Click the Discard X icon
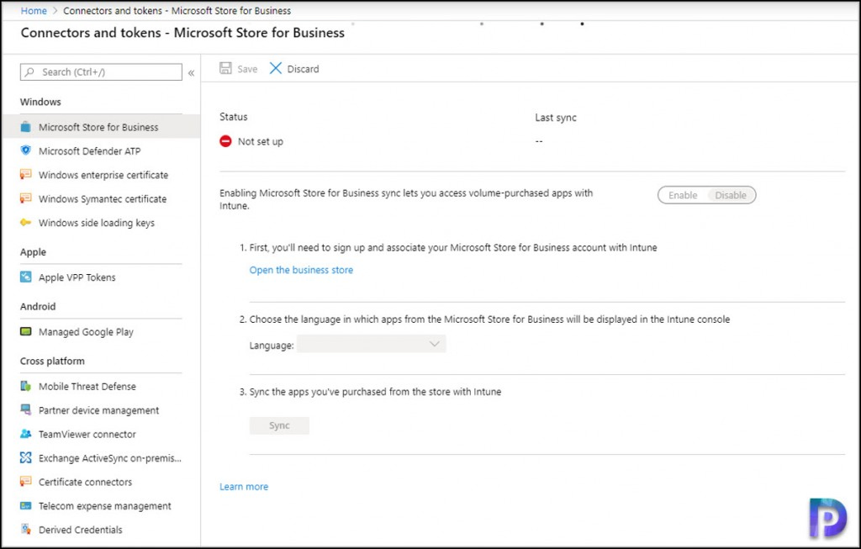Image resolution: width=861 pixels, height=549 pixels. [276, 68]
